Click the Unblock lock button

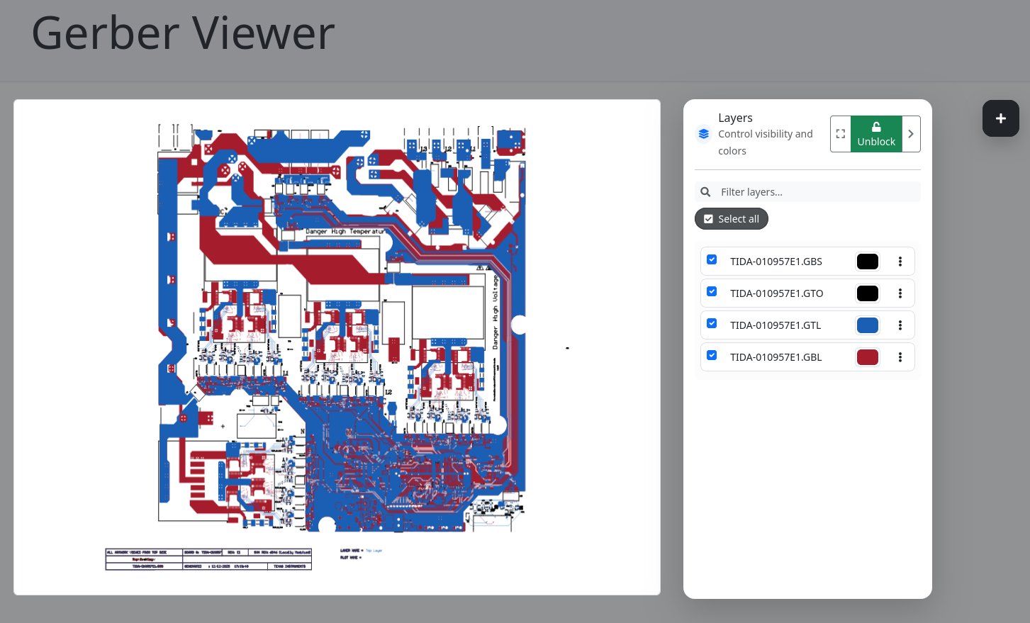876,134
